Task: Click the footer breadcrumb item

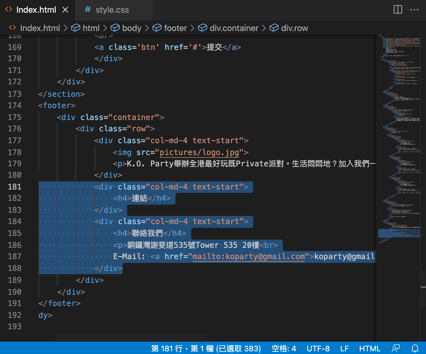Action: pyautogui.click(x=176, y=28)
